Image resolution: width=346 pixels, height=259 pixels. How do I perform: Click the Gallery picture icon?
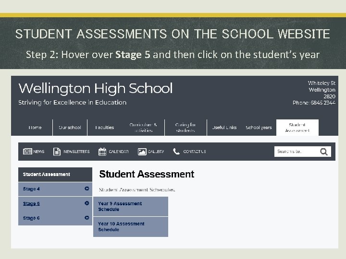click(142, 152)
